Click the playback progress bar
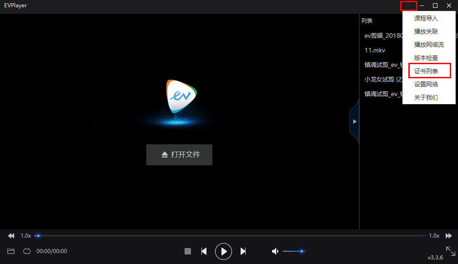458x264 pixels. (228, 236)
